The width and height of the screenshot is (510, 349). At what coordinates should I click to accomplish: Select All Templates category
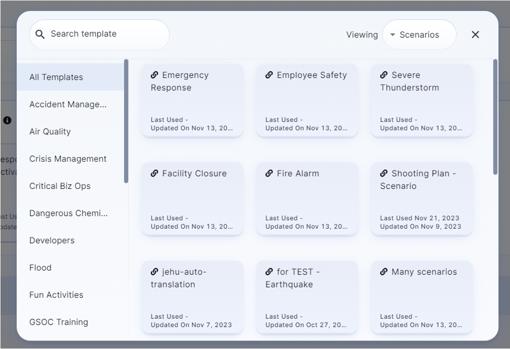pos(56,77)
